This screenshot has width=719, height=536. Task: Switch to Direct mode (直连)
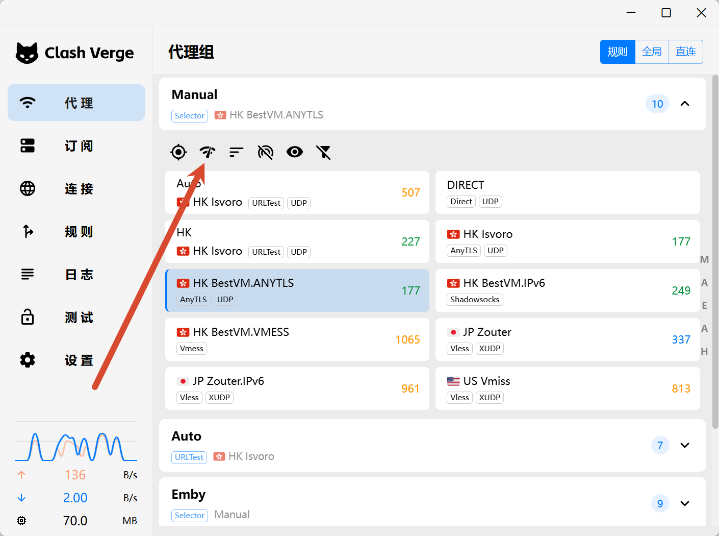[686, 52]
